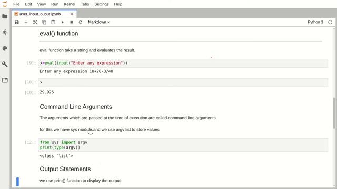Click the 'eval() function' heading
The height and width of the screenshot is (189, 337).
[59, 34]
